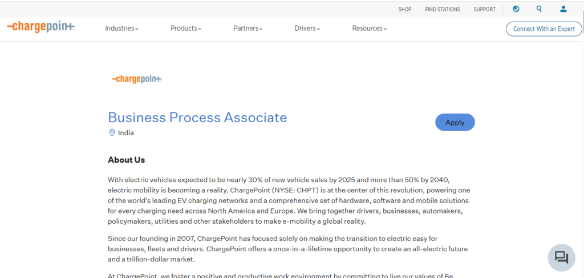Screen dimensions: 584x278
Task: Click the About Us heading
Action: 126,160
